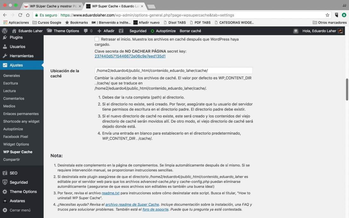The width and height of the screenshot is (349, 218).
Task: Open Añadir nuevo bookmark
Action: (147, 22)
